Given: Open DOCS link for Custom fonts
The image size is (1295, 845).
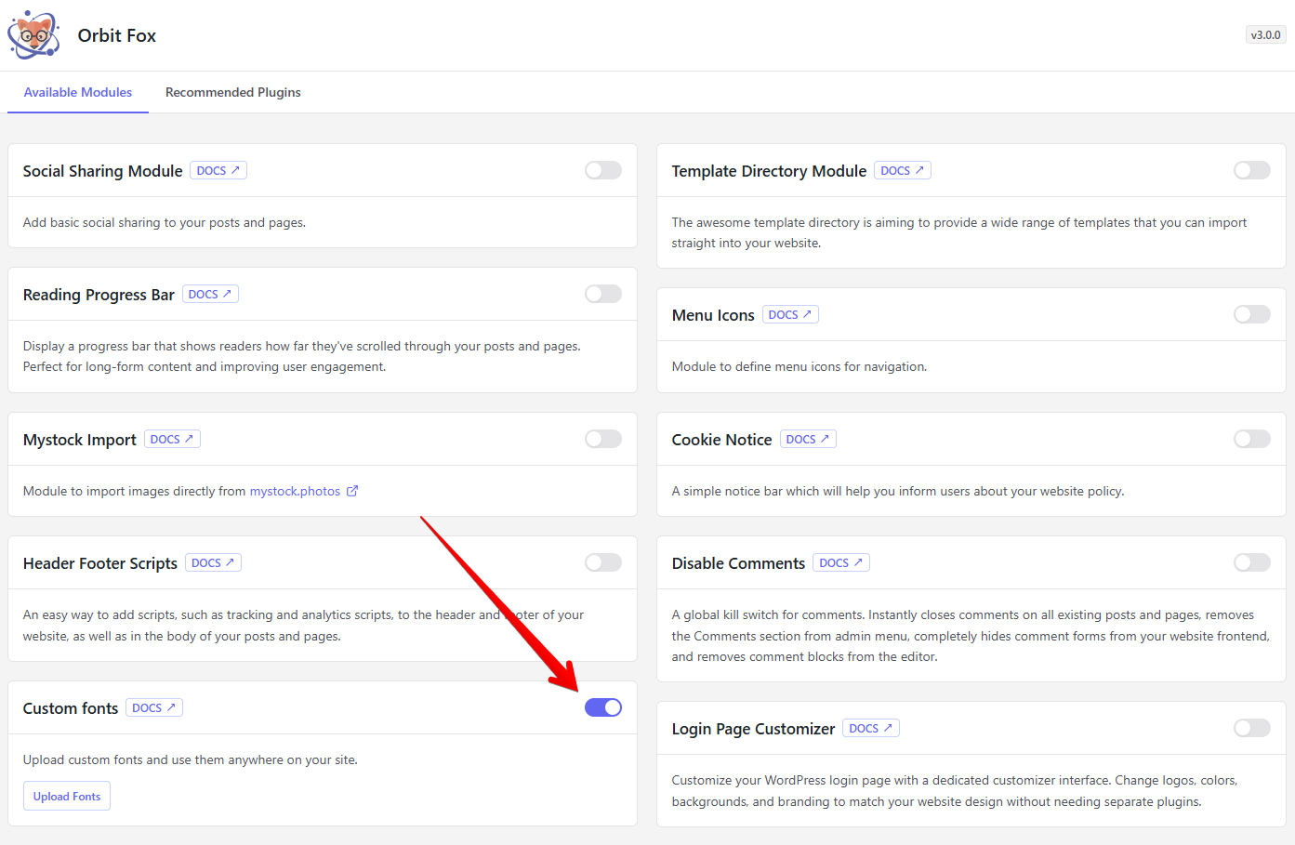Looking at the screenshot, I should point(154,708).
